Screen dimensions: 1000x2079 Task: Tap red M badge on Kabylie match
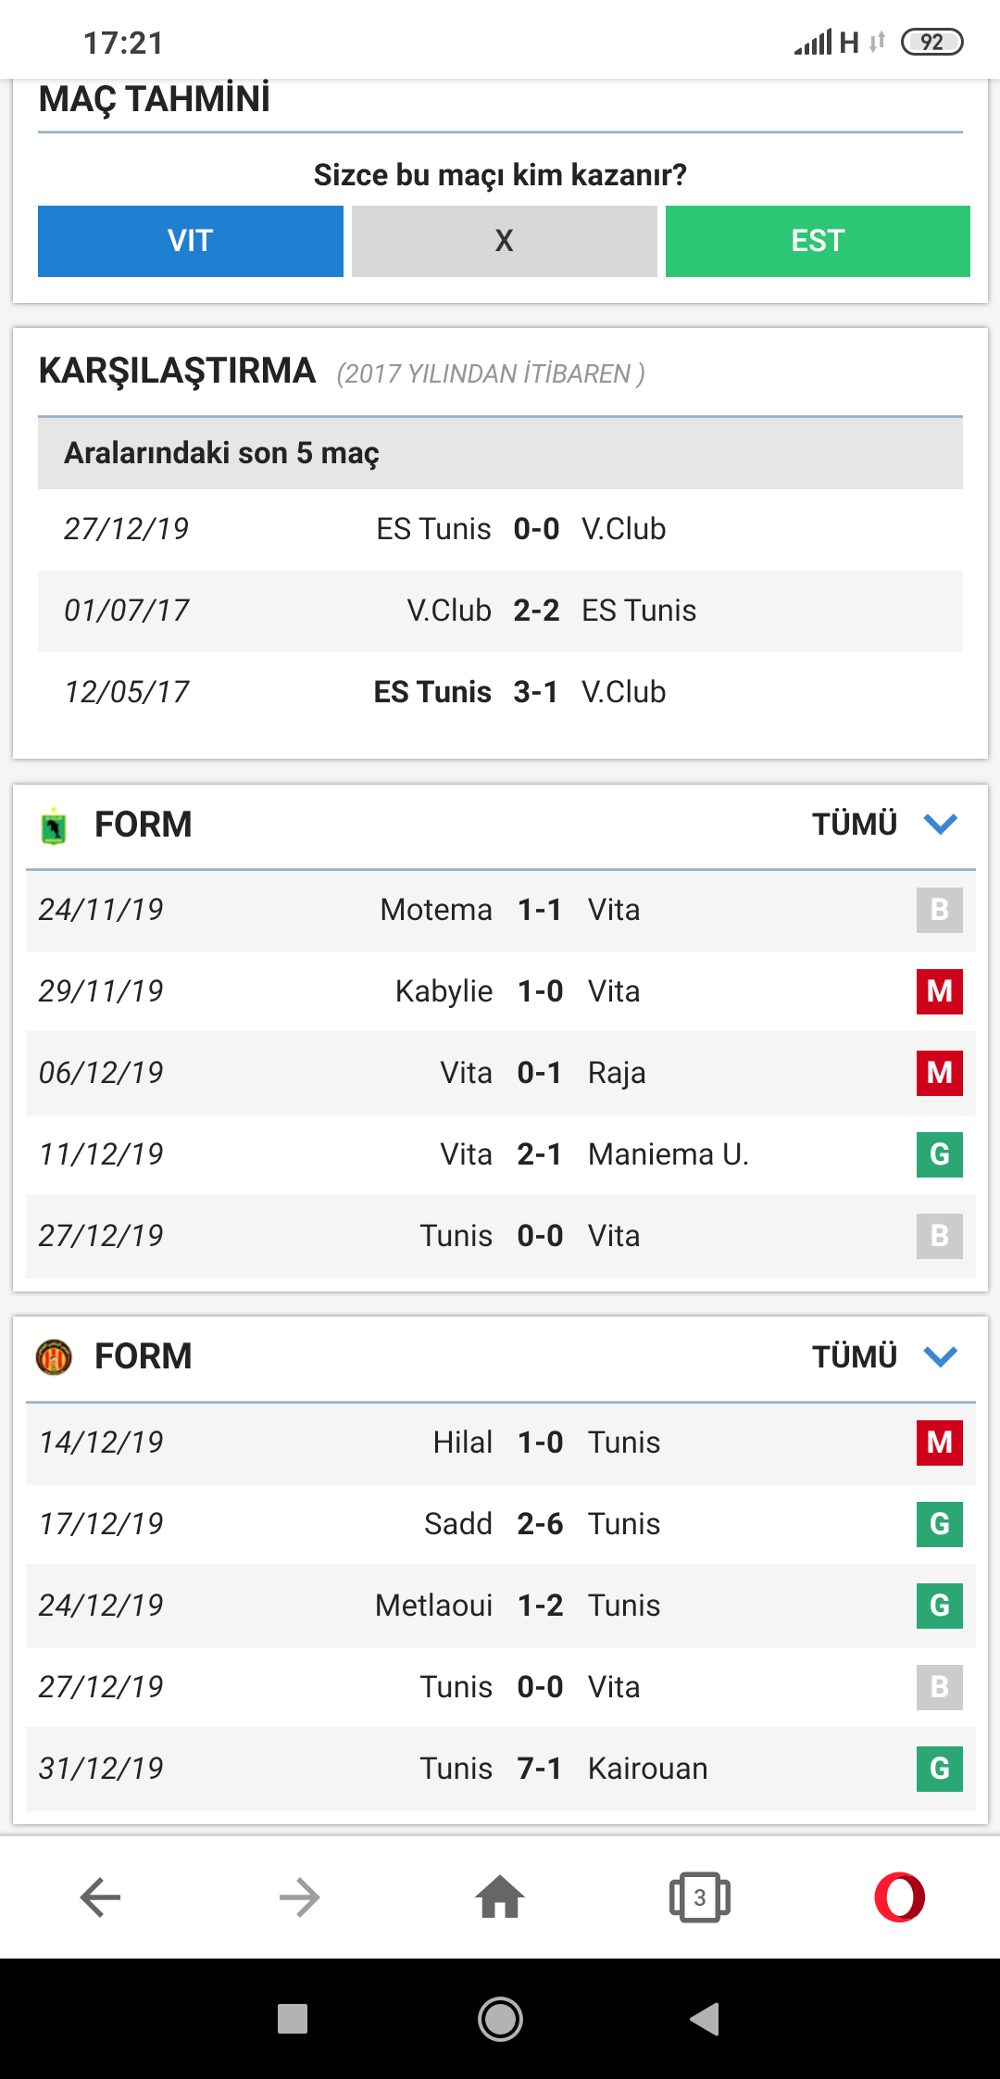click(940, 991)
